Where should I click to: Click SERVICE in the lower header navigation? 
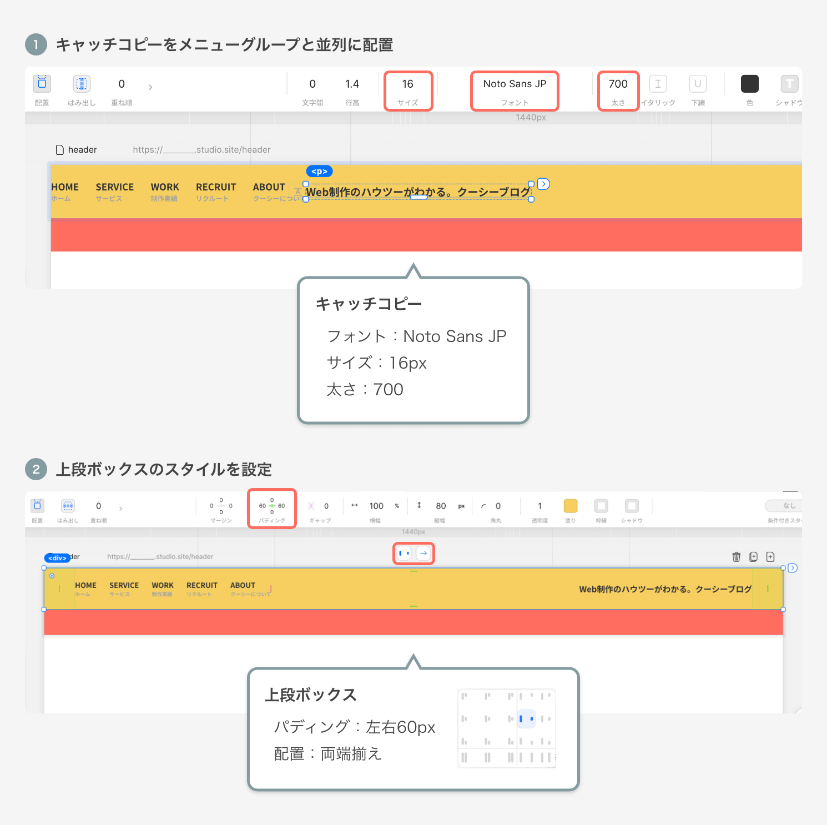124,585
